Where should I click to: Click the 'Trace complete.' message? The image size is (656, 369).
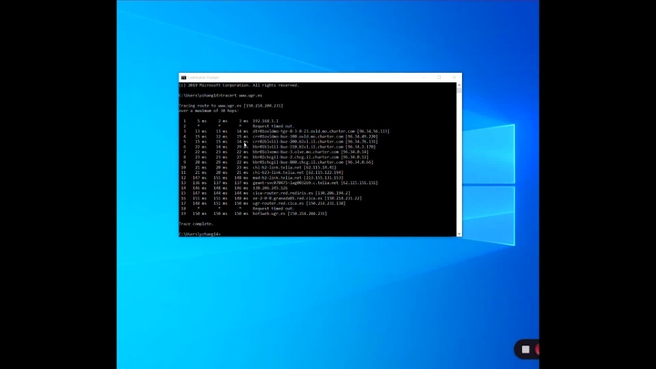196,223
